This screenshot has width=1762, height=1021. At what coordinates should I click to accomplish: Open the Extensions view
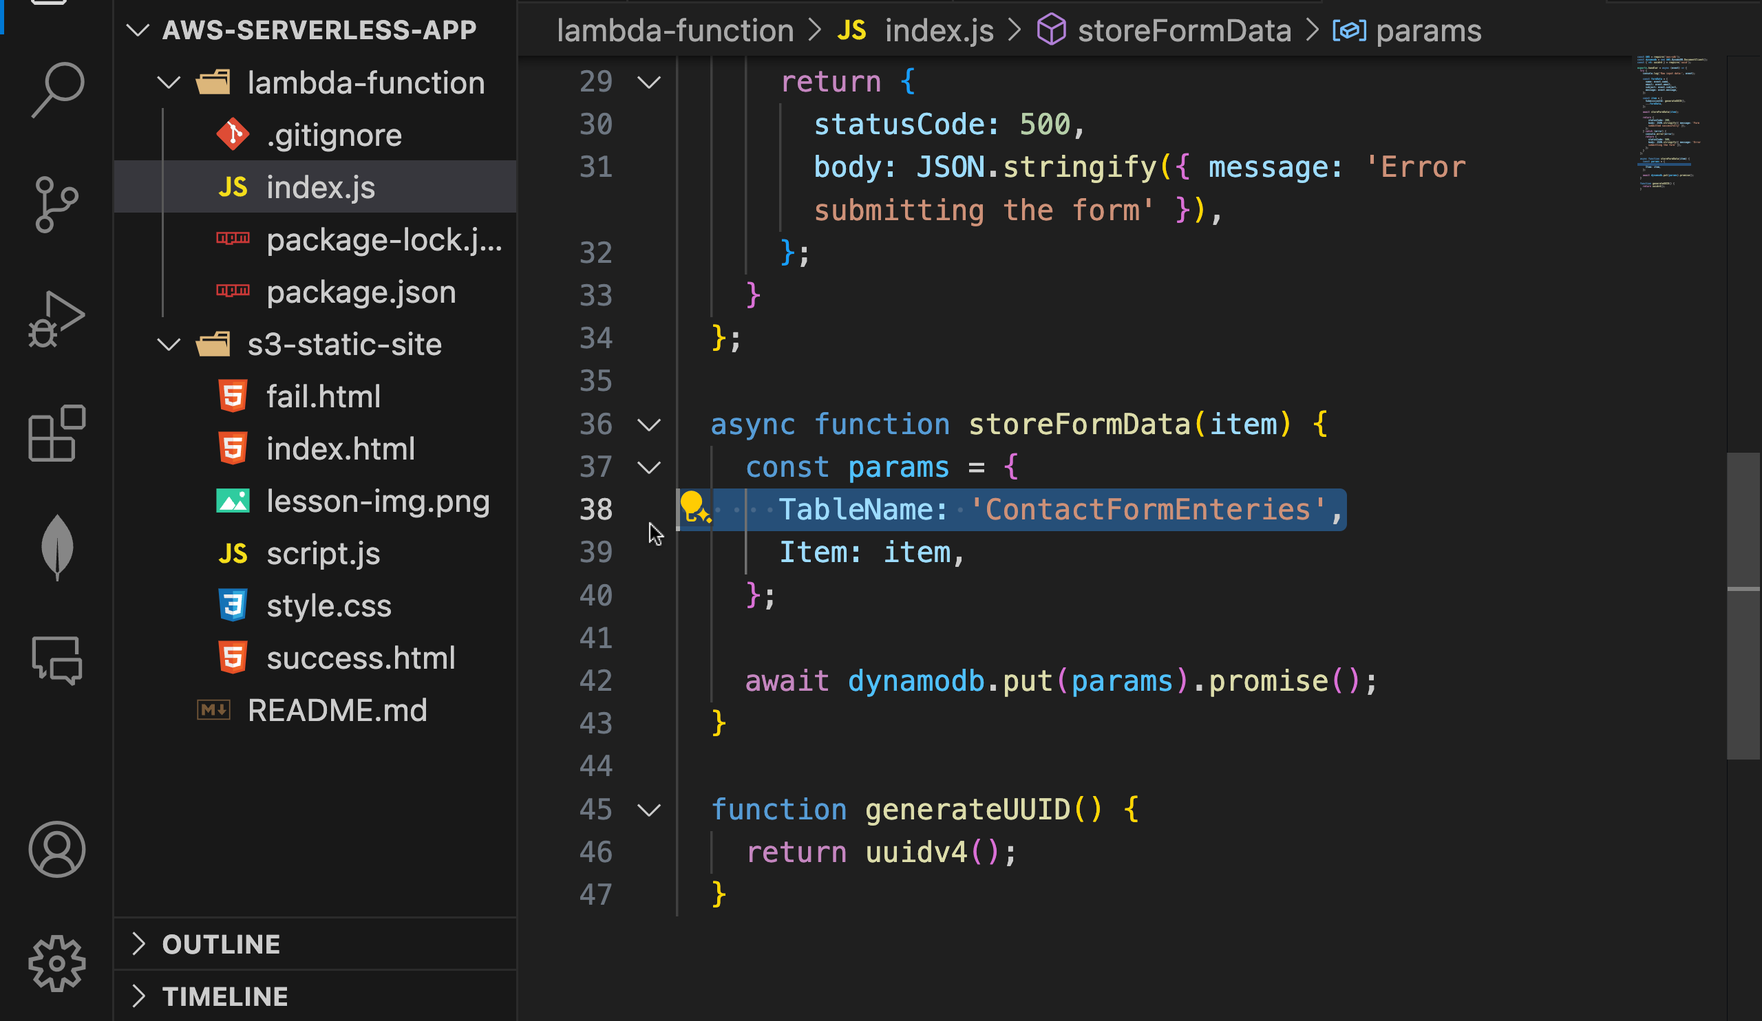[56, 433]
